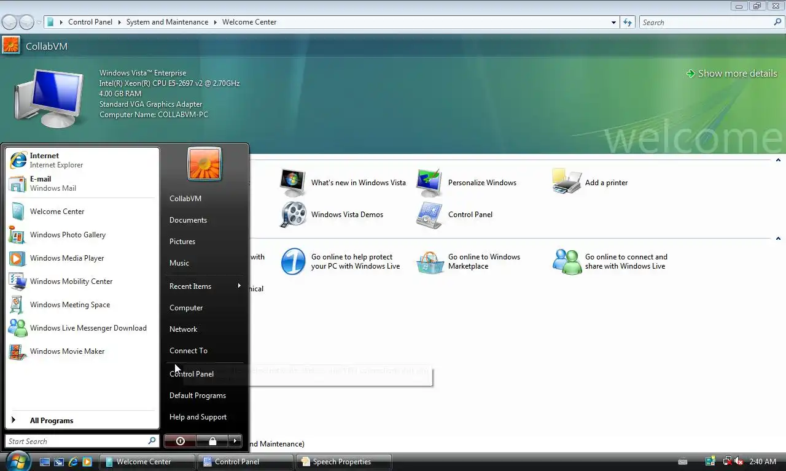Click the power button in Start menu

point(180,441)
